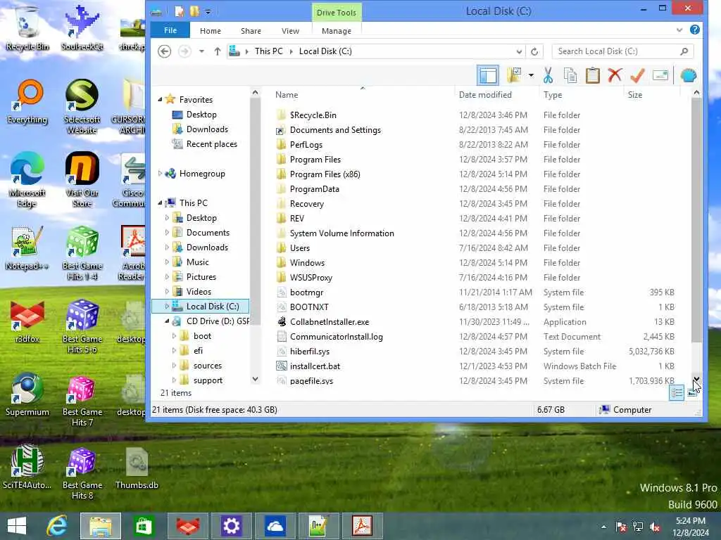This screenshot has height=540, width=721.
Task: Click the folder options toolbar icon
Action: pyautogui.click(x=514, y=75)
